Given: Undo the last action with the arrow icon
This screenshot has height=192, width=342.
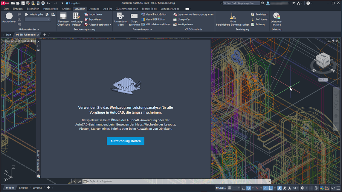Looking at the screenshot, I should pos(48,3).
